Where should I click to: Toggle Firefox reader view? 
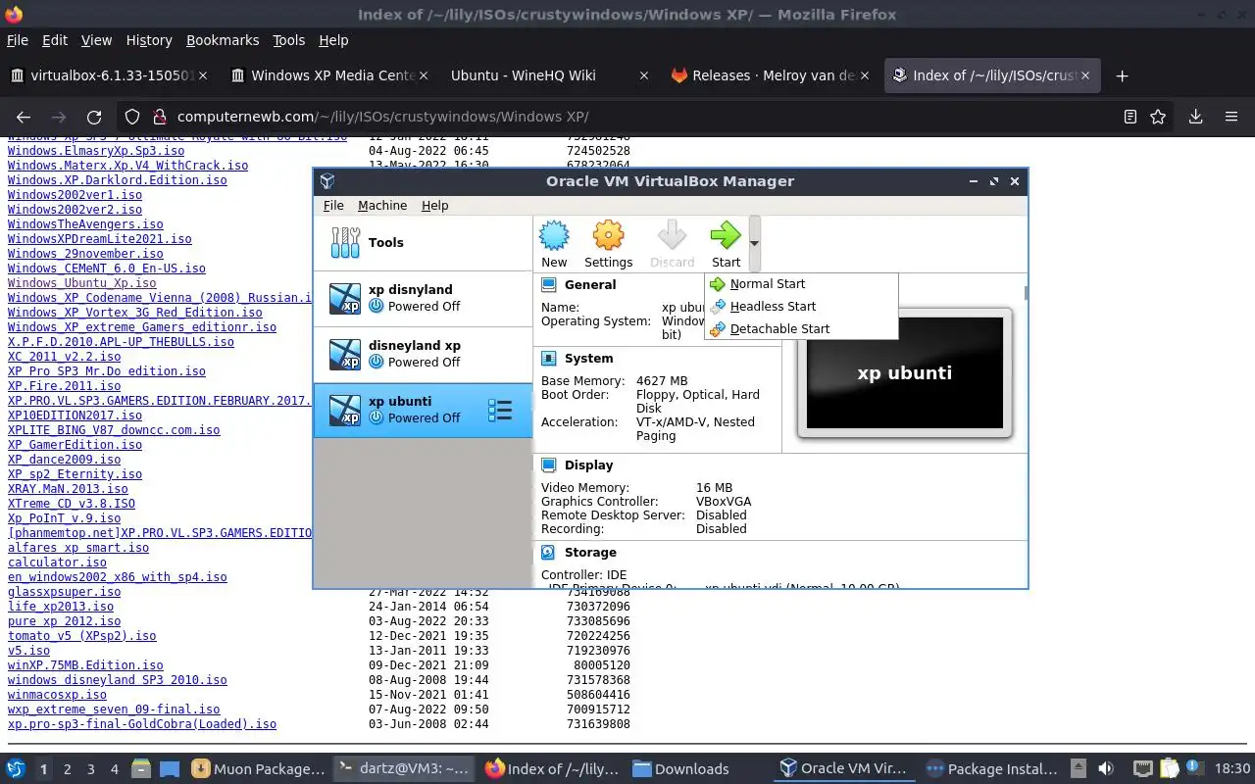tap(1130, 117)
